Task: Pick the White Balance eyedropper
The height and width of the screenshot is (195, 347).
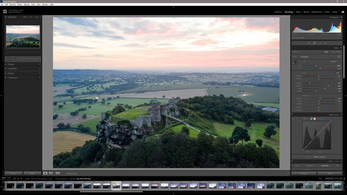Action: (294, 62)
